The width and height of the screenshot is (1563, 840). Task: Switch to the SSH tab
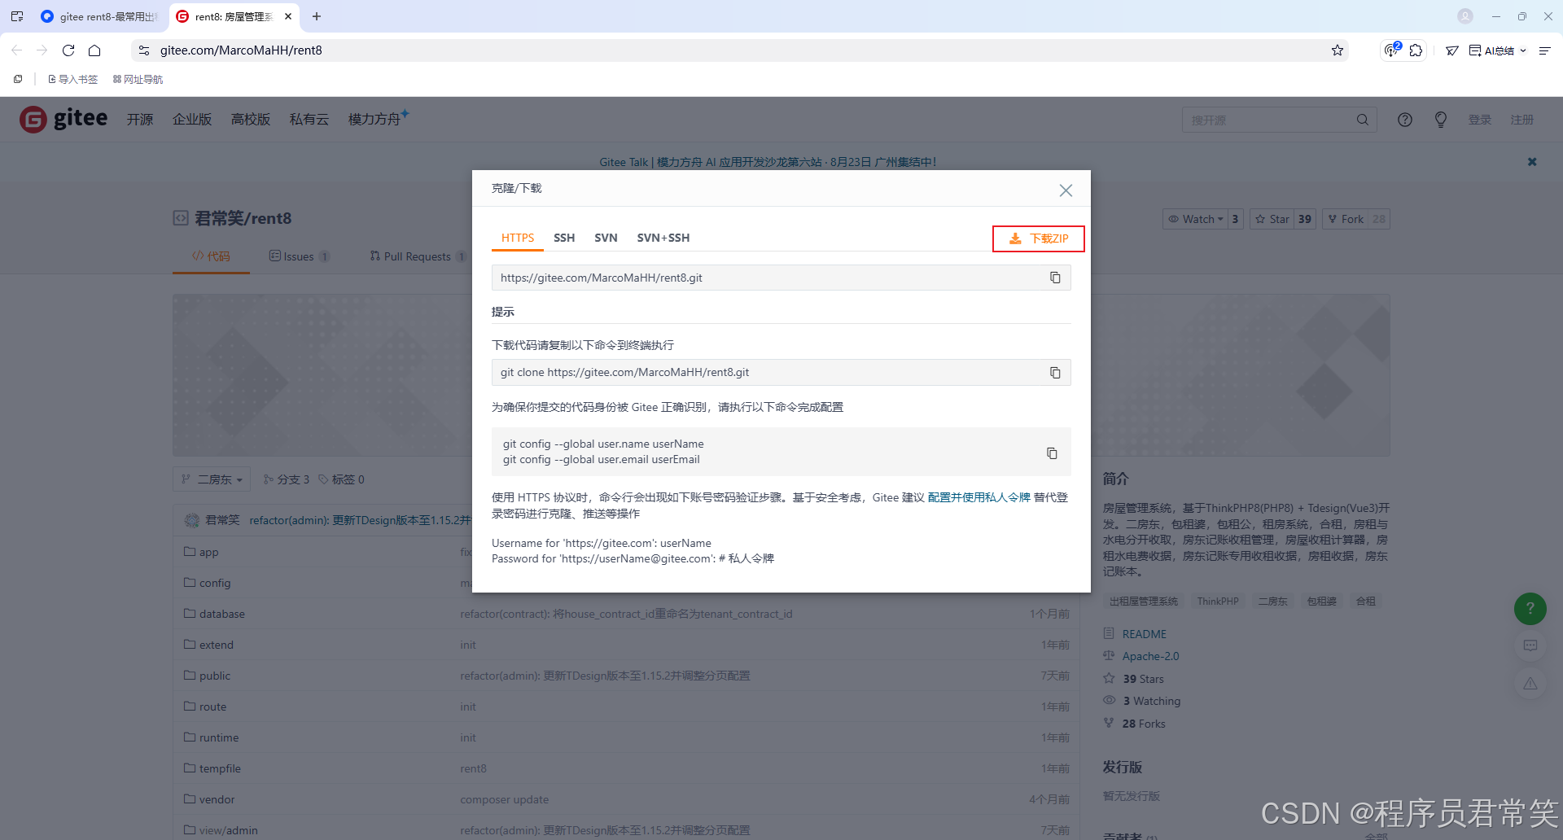pyautogui.click(x=564, y=238)
